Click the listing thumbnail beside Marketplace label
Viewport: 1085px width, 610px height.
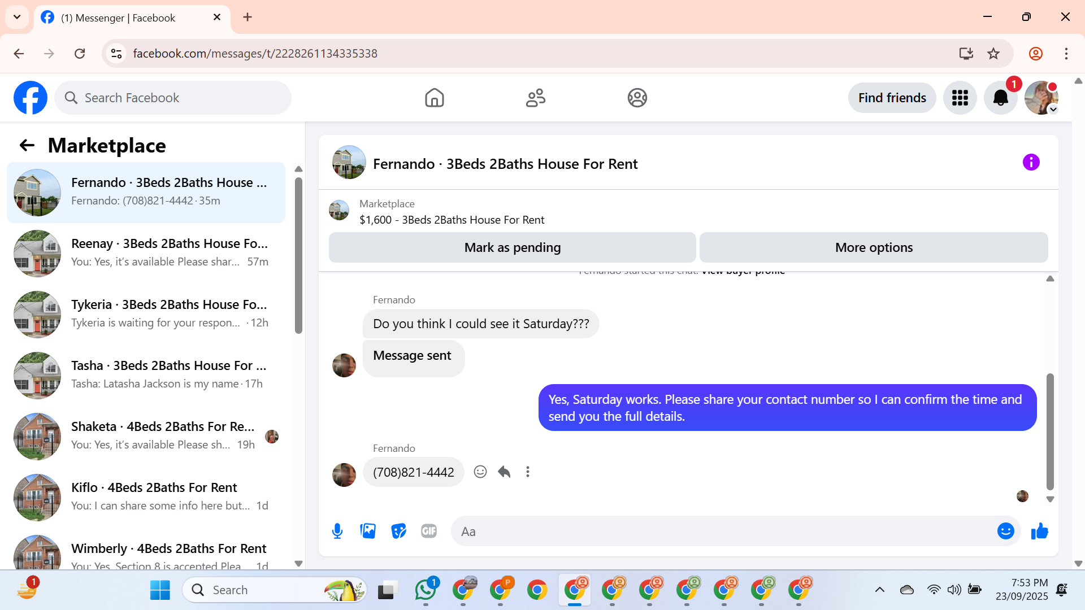click(339, 211)
